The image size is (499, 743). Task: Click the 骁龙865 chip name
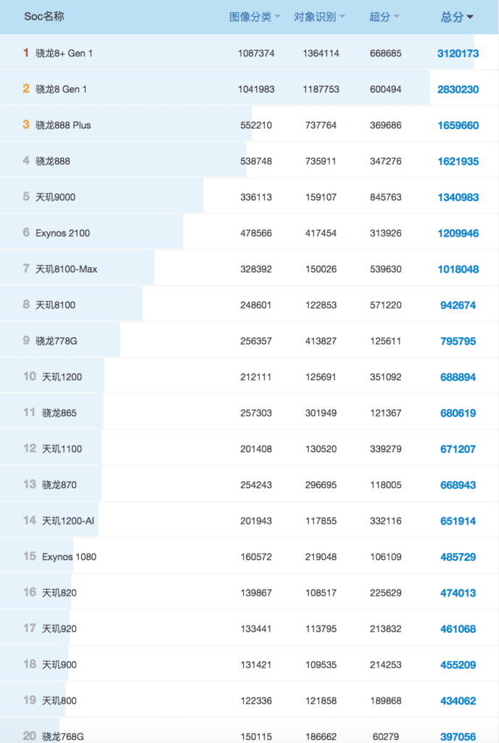(x=59, y=413)
